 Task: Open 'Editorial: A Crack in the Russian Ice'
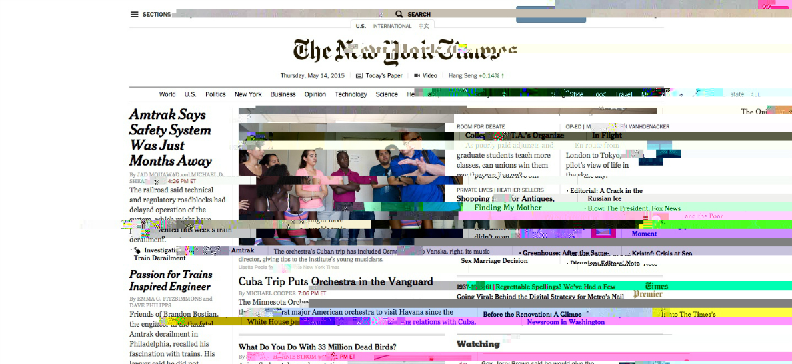click(x=605, y=194)
